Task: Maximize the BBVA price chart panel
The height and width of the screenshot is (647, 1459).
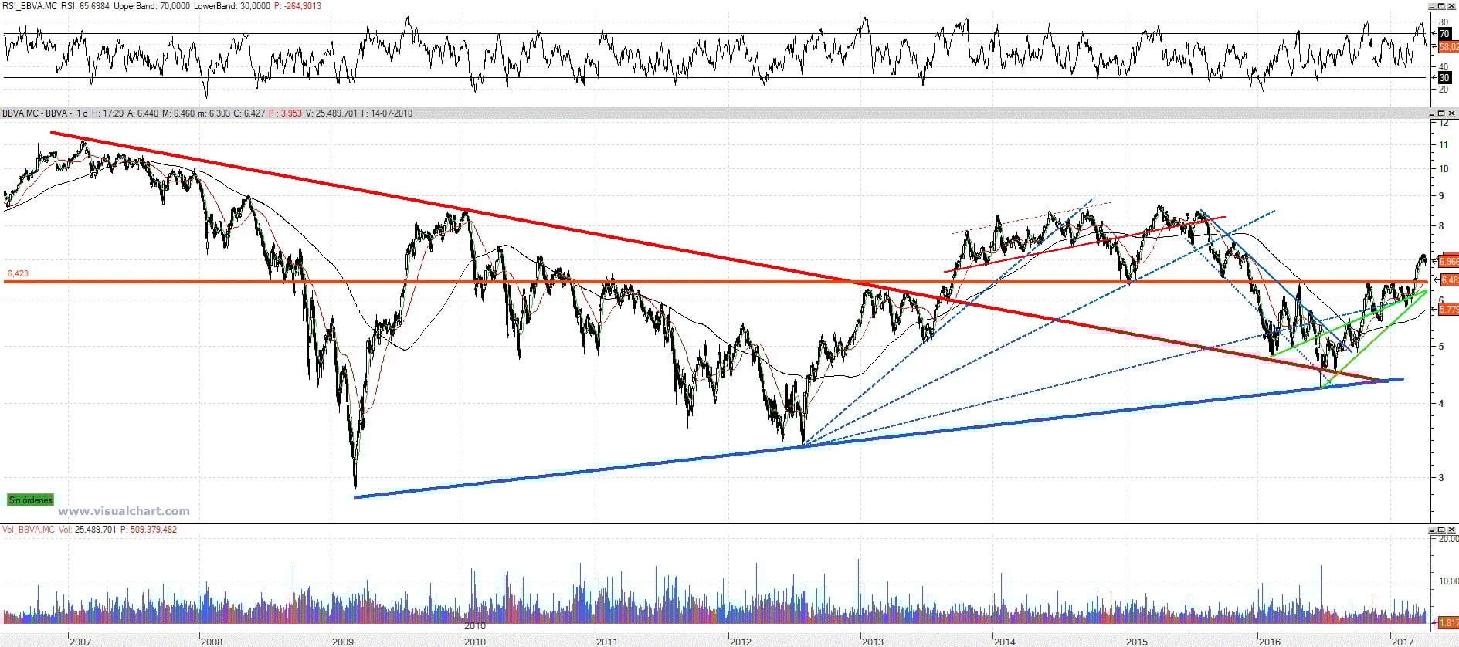Action: (1443, 113)
